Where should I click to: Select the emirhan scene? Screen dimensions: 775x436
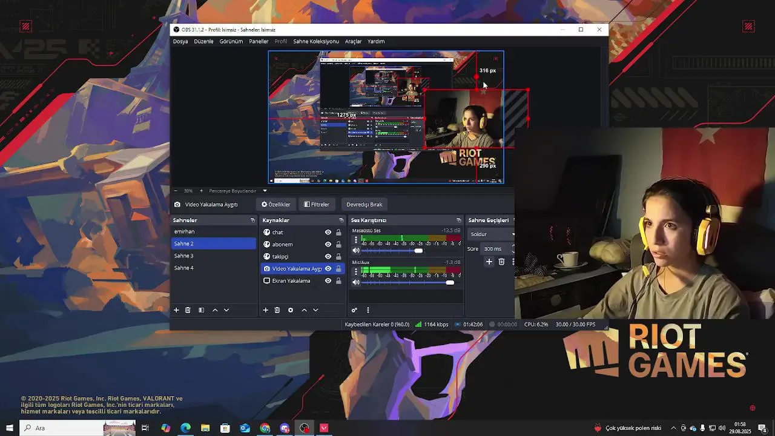pyautogui.click(x=214, y=232)
